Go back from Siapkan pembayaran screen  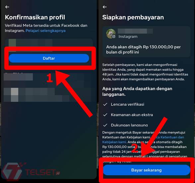[104, 7]
